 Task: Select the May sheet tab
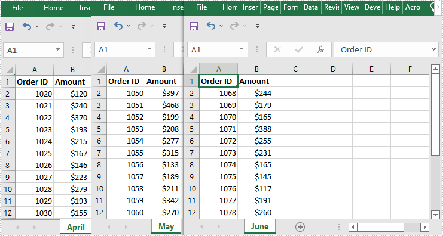pos(166,226)
